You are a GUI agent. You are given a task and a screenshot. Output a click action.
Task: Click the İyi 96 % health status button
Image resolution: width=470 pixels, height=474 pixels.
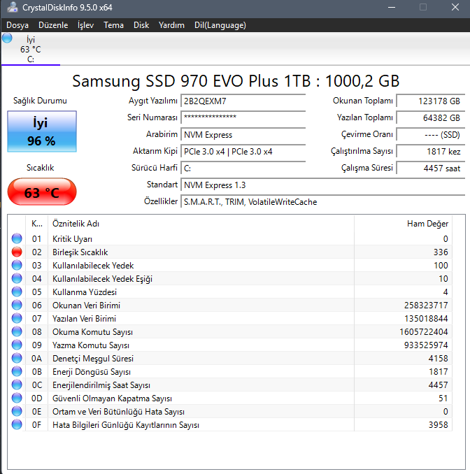[42, 131]
